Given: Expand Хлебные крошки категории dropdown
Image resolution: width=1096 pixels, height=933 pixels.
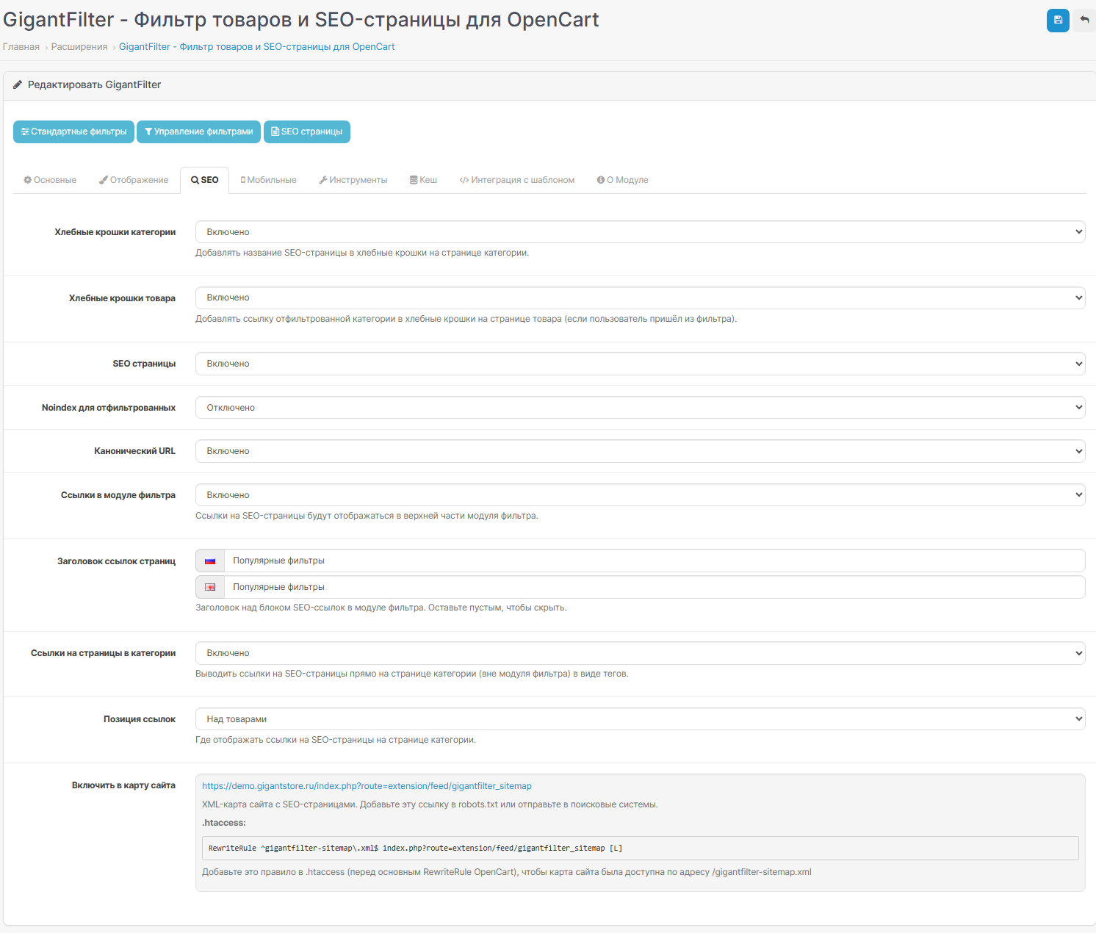Looking at the screenshot, I should pos(640,232).
